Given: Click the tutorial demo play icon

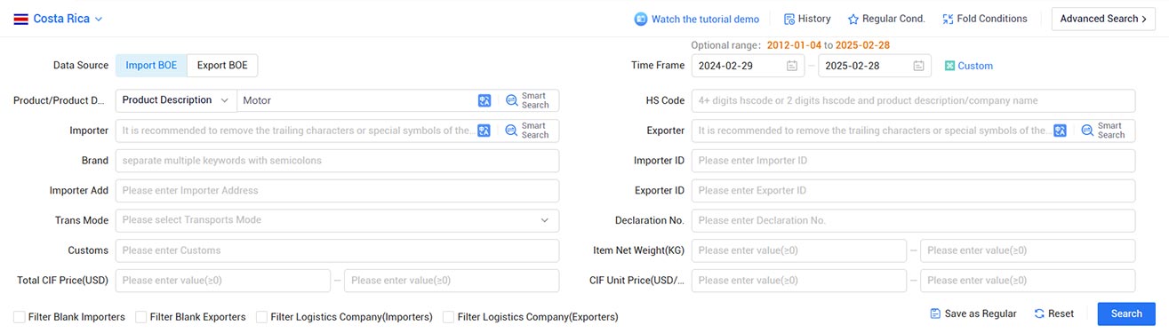Looking at the screenshot, I should (641, 19).
